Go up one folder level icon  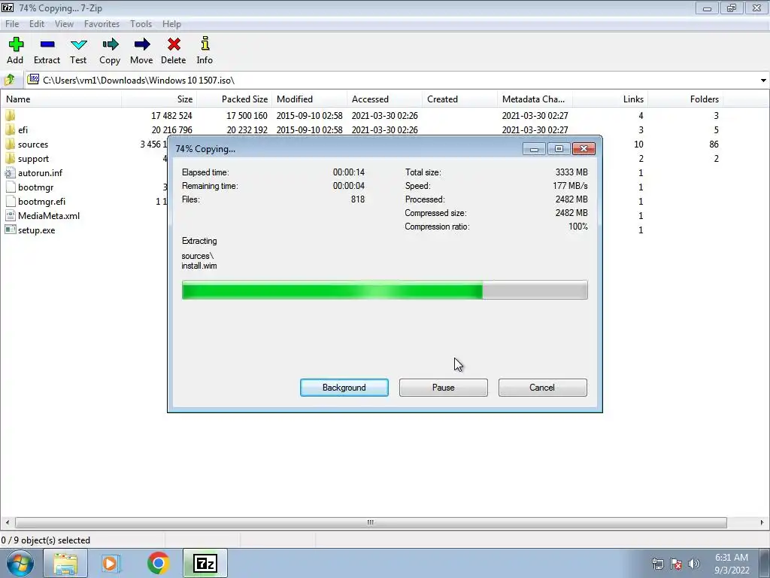(9, 80)
